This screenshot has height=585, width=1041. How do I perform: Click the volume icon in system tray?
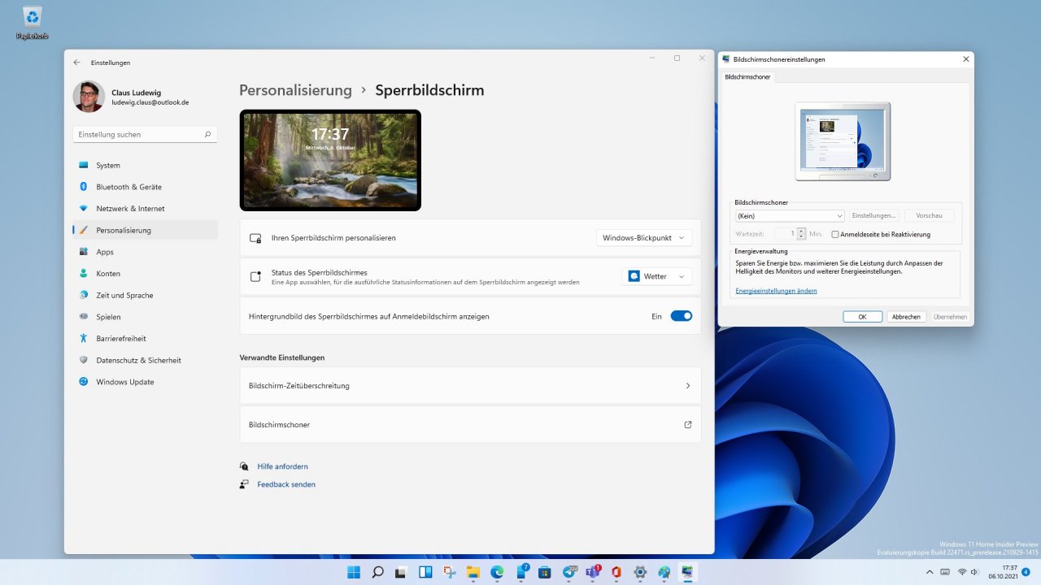pos(976,572)
